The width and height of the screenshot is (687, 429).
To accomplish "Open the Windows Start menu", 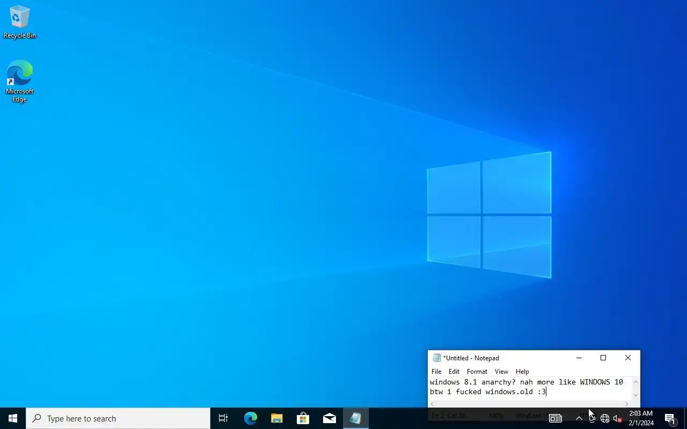I will (13, 418).
